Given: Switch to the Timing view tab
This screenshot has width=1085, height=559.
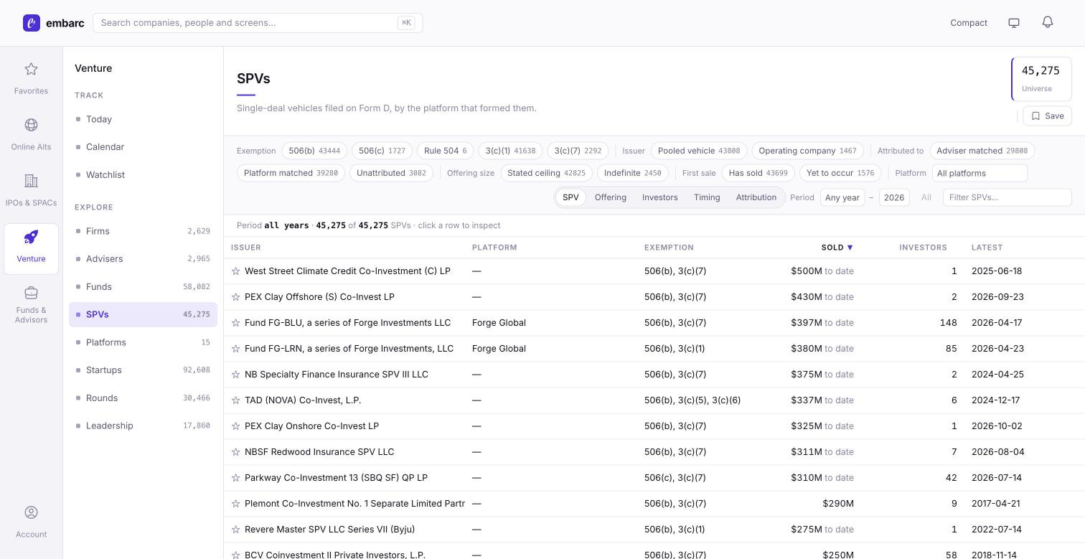Looking at the screenshot, I should point(707,197).
